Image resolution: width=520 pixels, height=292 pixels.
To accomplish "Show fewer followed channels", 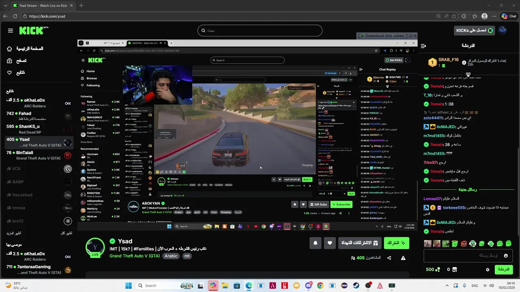I will [x=66, y=233].
